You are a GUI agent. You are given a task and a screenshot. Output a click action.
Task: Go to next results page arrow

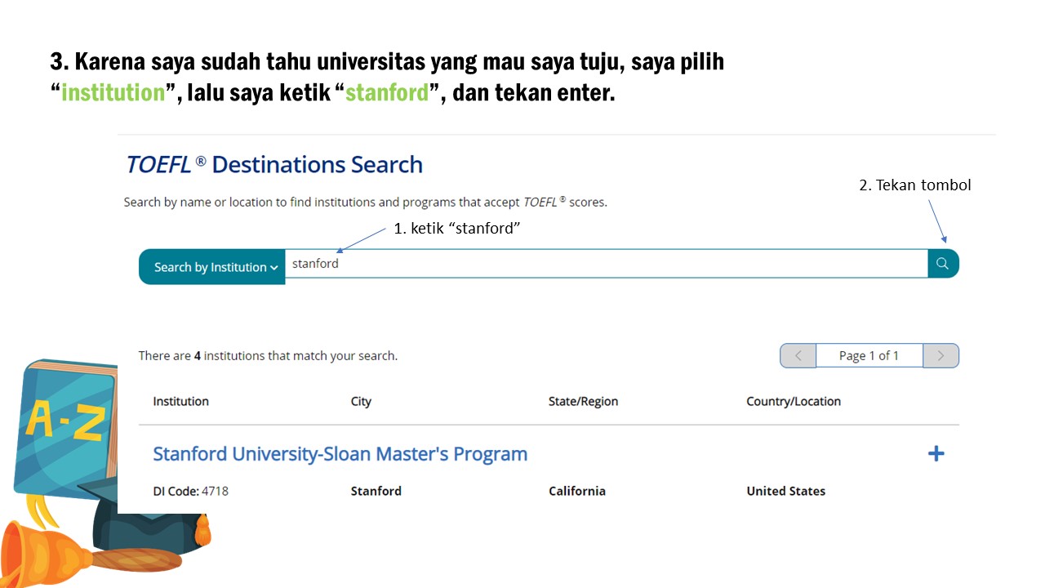click(x=940, y=355)
